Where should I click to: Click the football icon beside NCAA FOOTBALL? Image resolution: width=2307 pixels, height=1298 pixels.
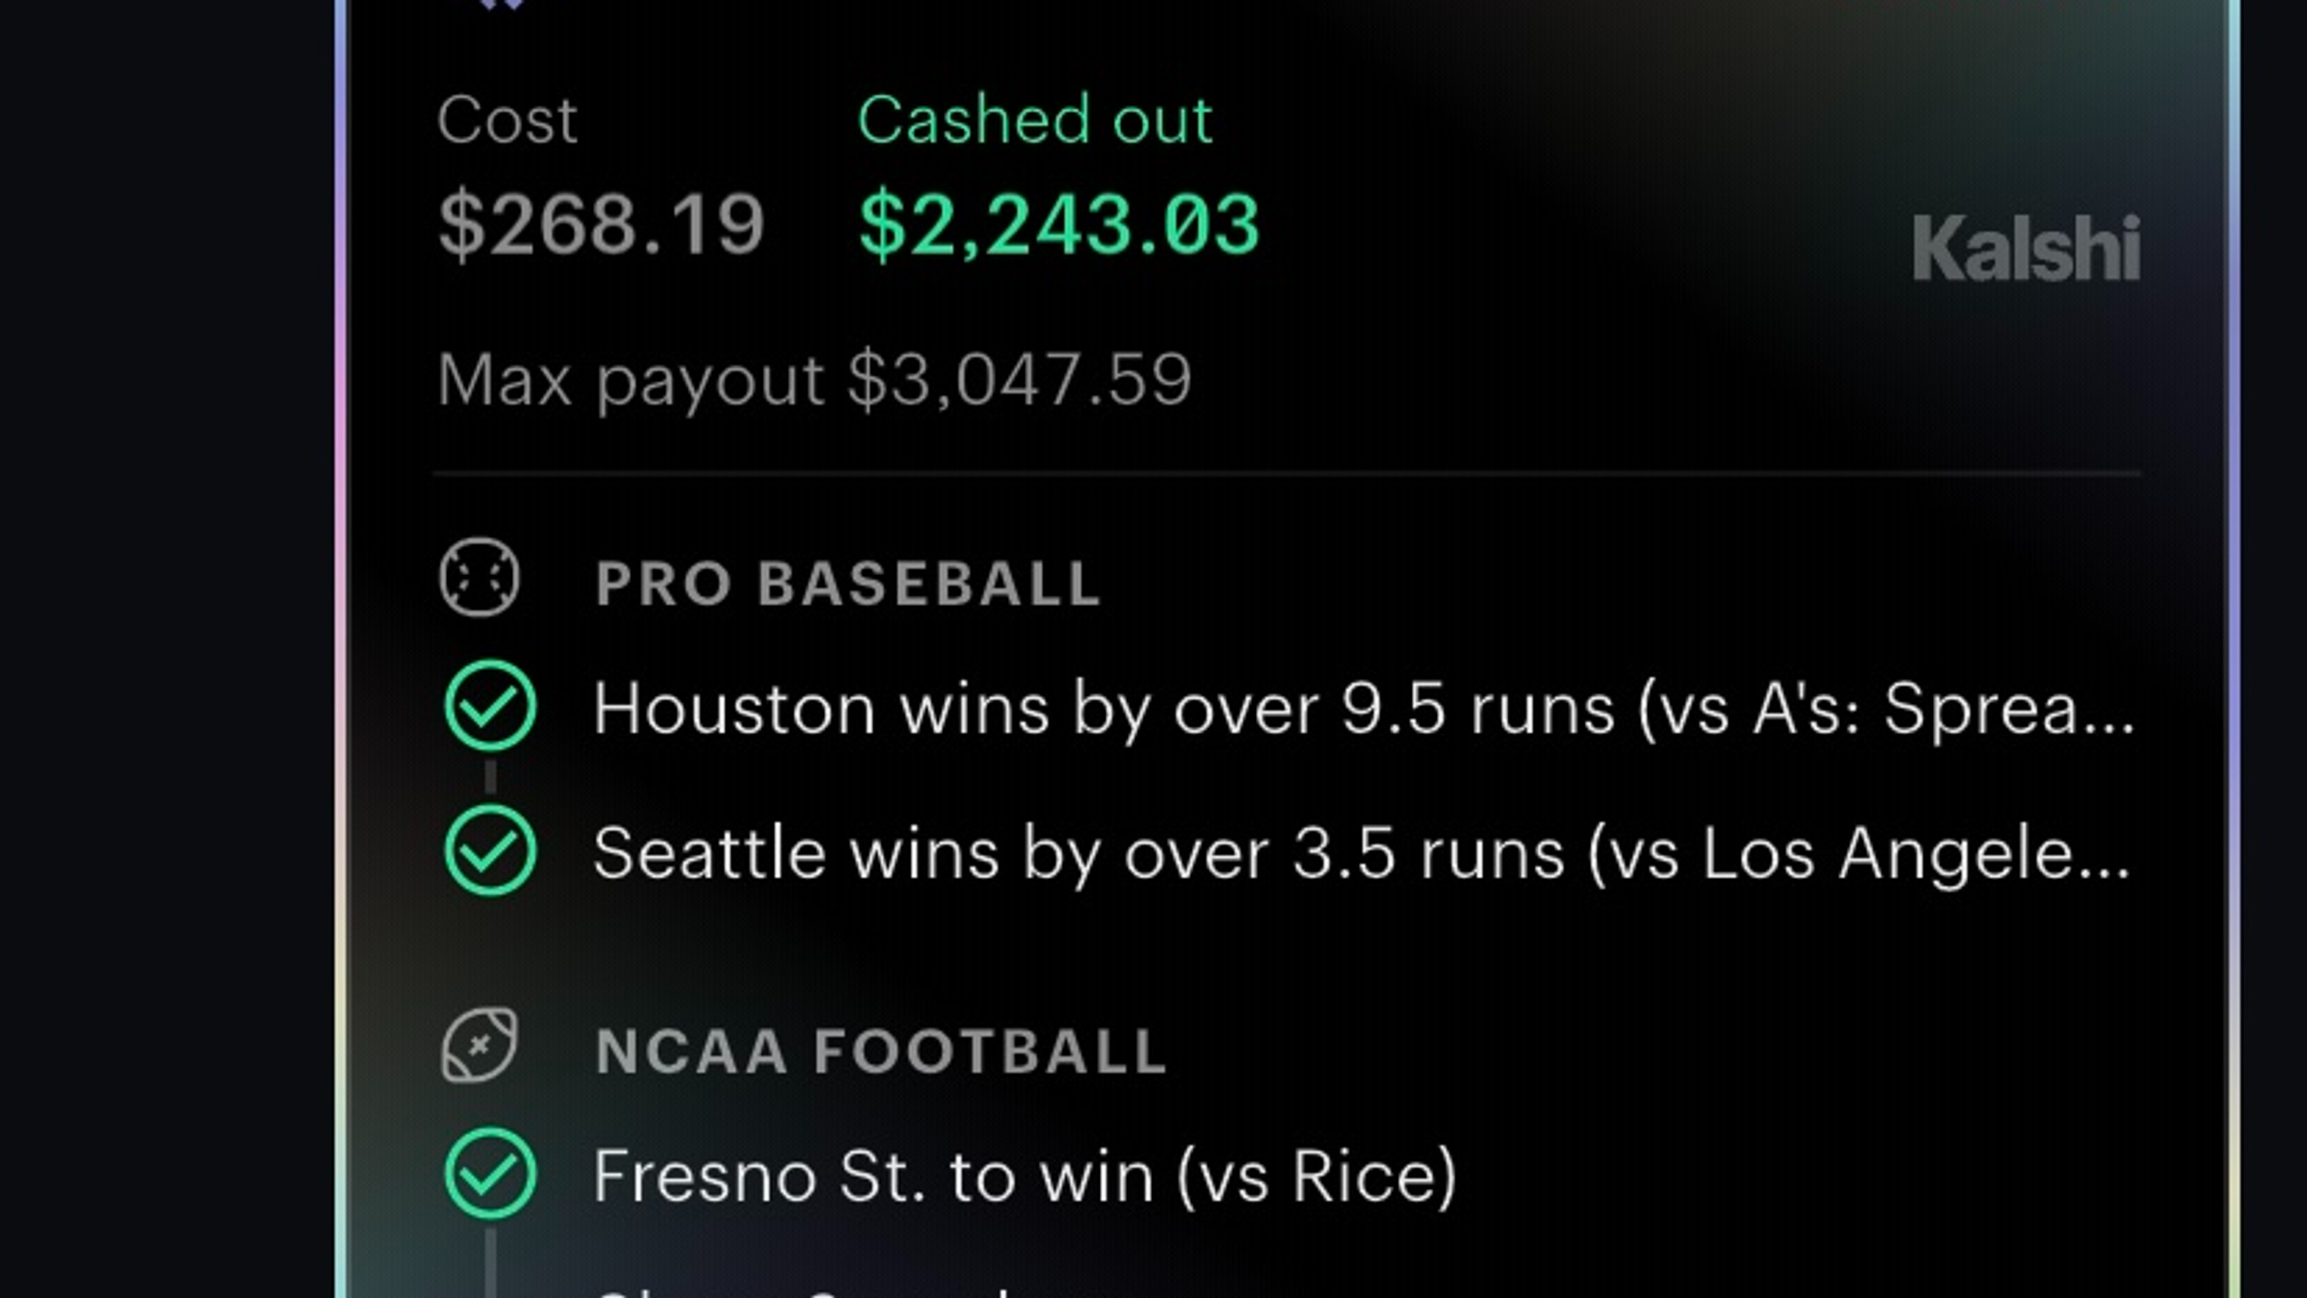pyautogui.click(x=479, y=1046)
